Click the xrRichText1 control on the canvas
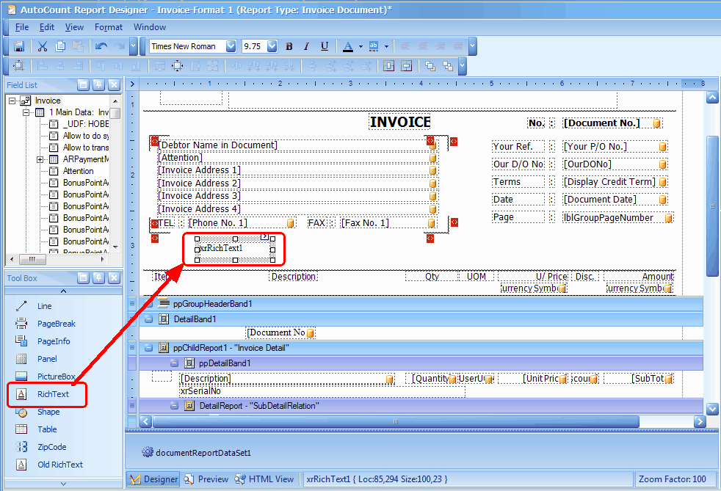 [x=234, y=250]
